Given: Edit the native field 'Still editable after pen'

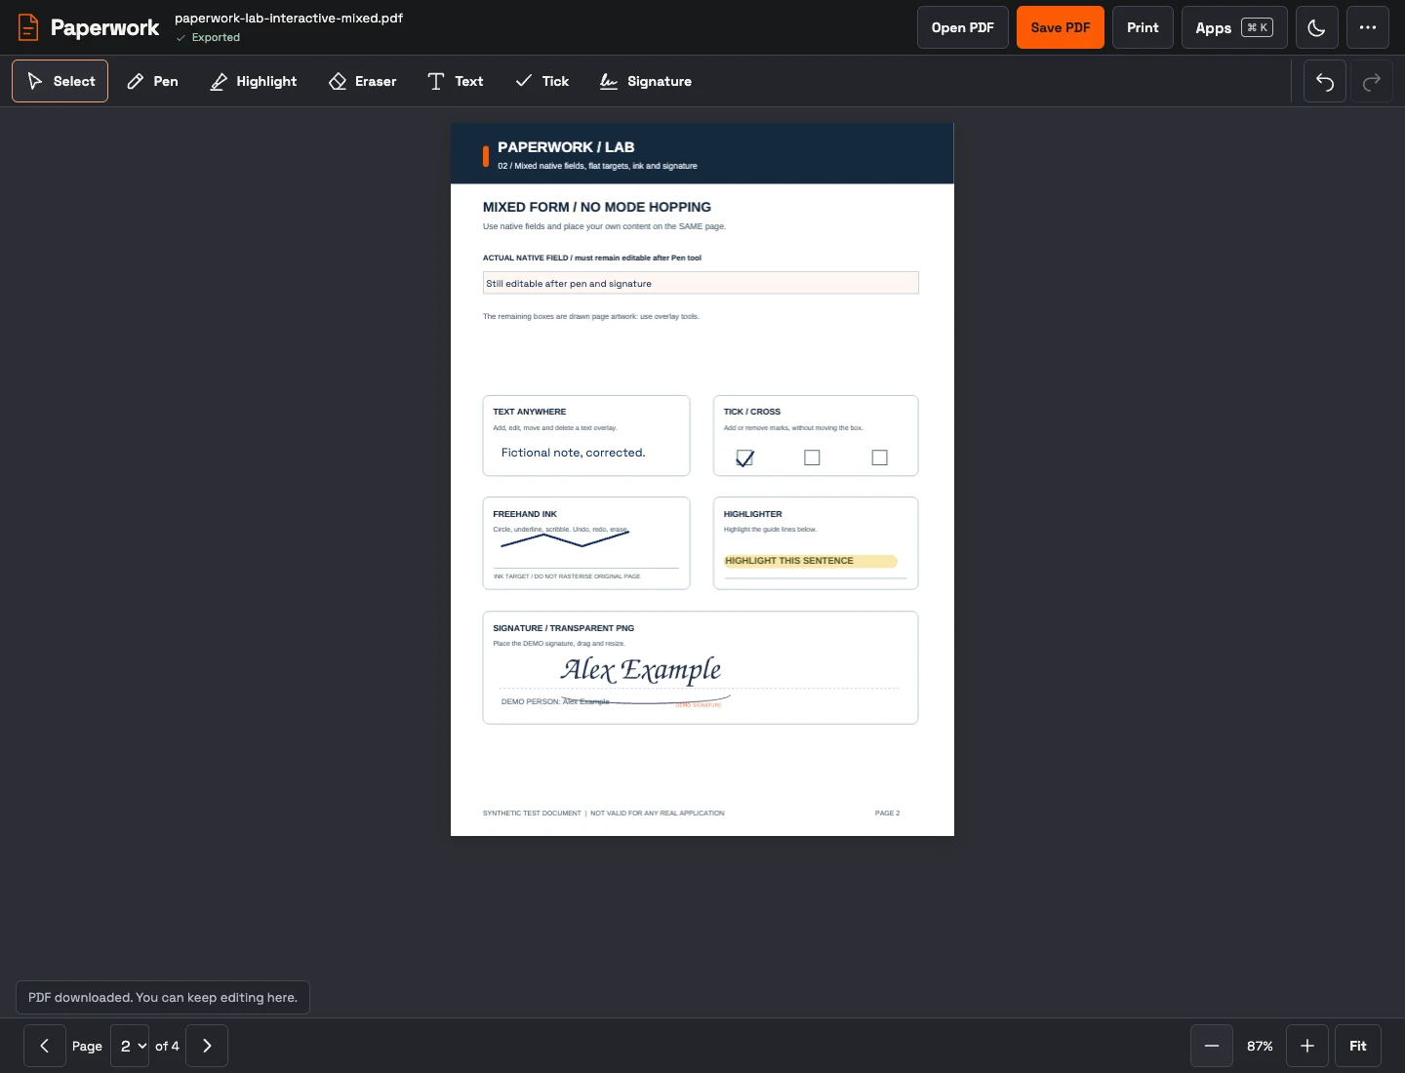Looking at the screenshot, I should tap(701, 283).
